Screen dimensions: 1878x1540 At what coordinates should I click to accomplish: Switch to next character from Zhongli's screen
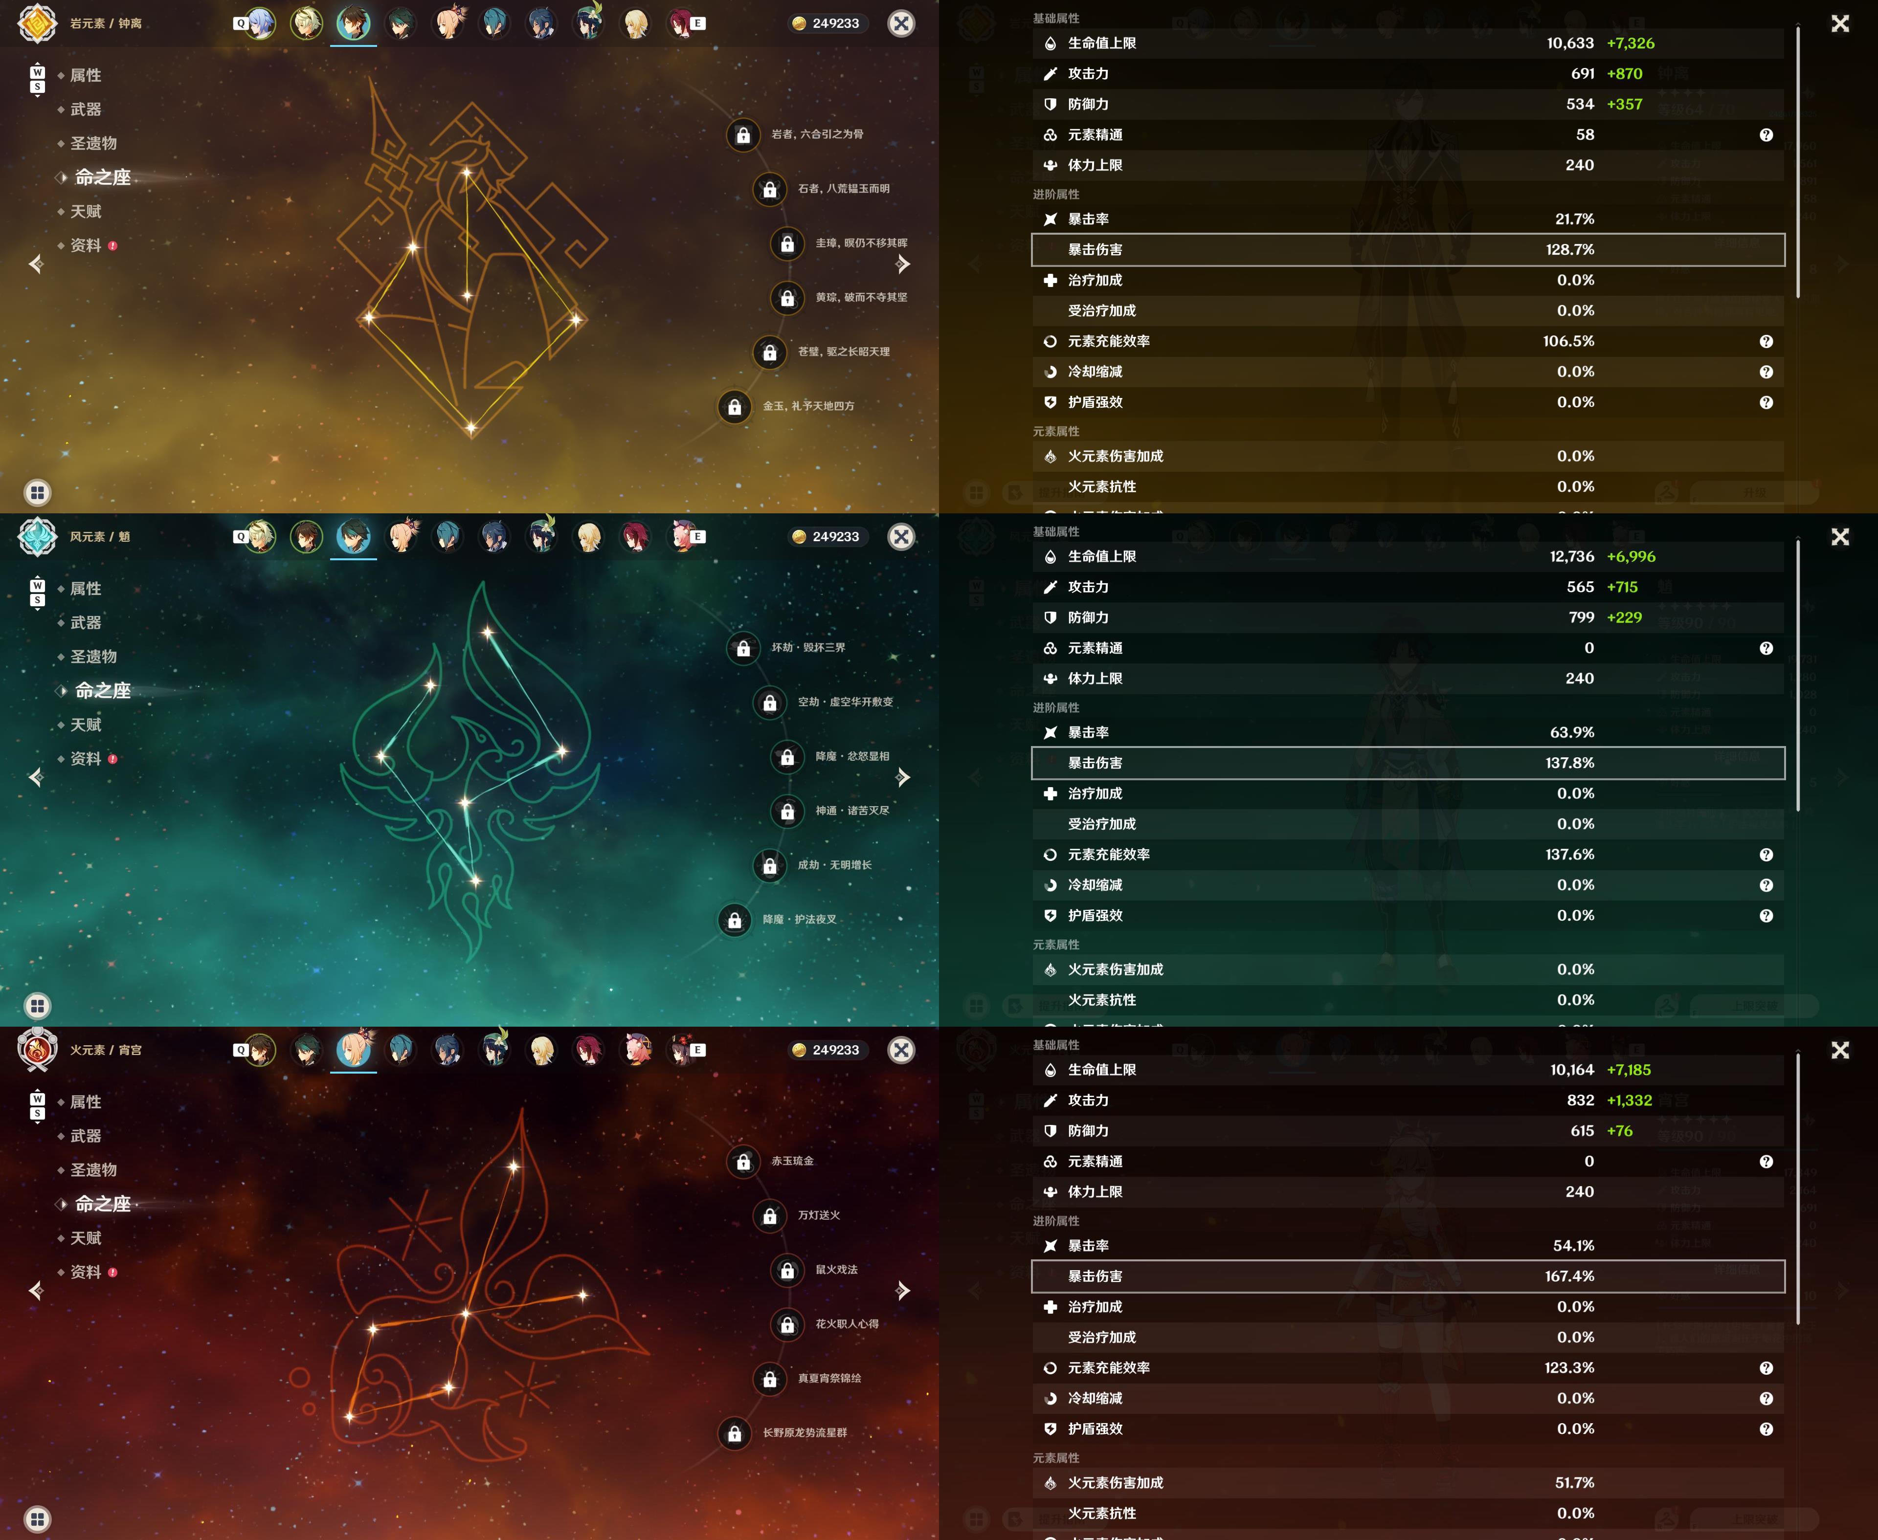903,264
